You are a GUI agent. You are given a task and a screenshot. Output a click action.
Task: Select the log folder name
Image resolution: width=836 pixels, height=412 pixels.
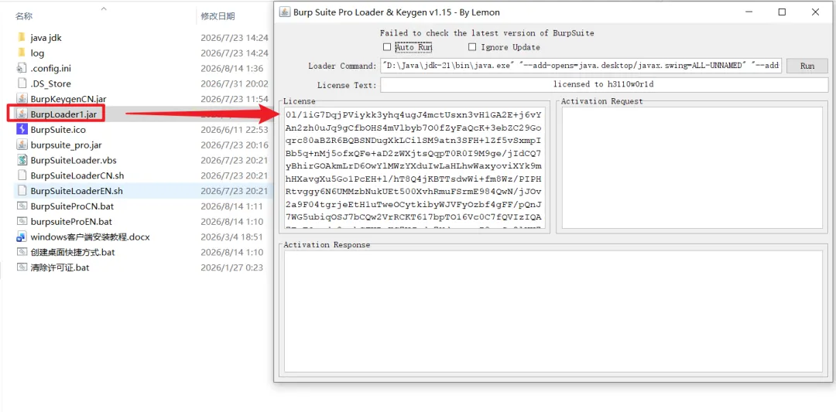point(37,53)
